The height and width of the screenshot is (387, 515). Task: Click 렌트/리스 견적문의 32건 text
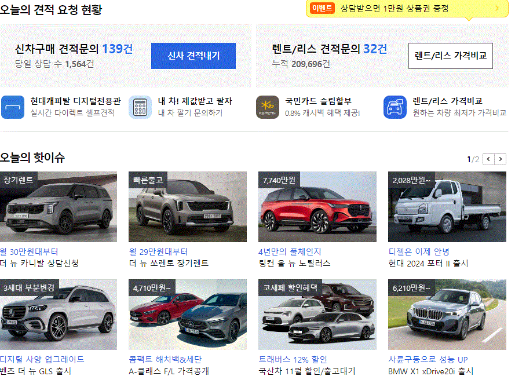[x=329, y=49]
